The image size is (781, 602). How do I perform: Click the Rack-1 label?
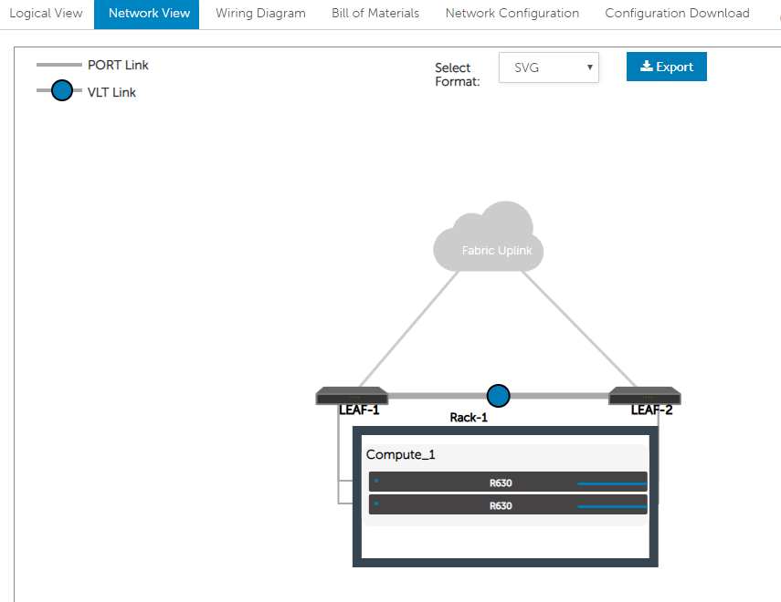pyautogui.click(x=469, y=418)
